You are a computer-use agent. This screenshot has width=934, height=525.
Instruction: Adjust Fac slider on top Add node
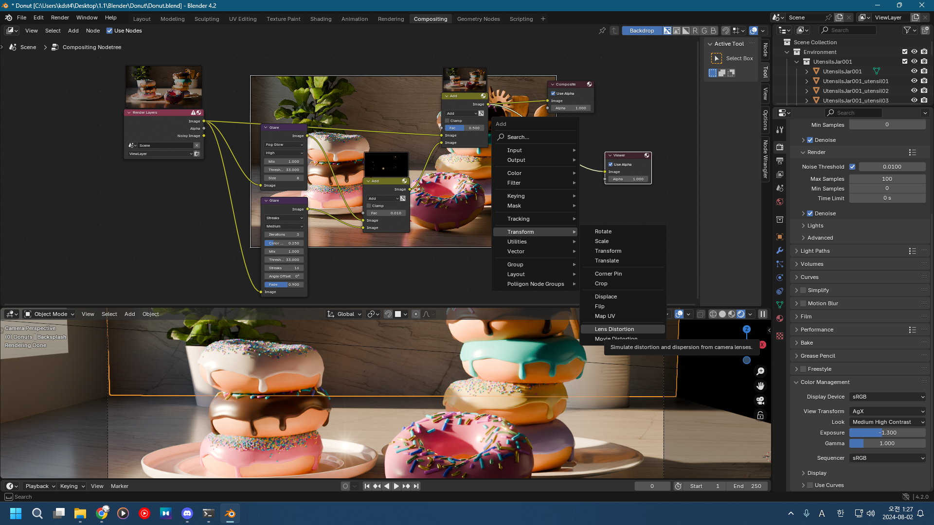464,128
